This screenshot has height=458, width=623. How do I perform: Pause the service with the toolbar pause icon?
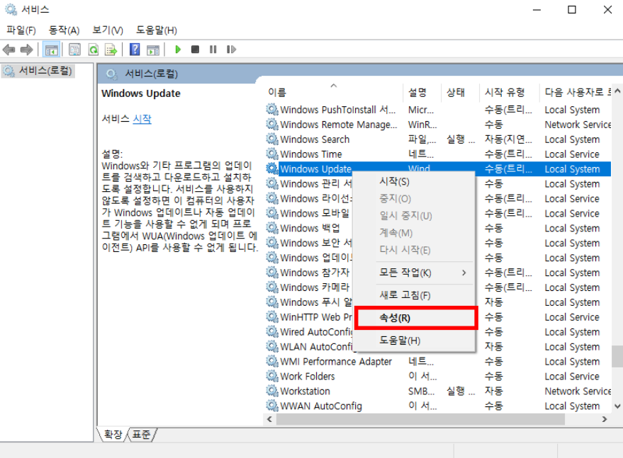(213, 50)
